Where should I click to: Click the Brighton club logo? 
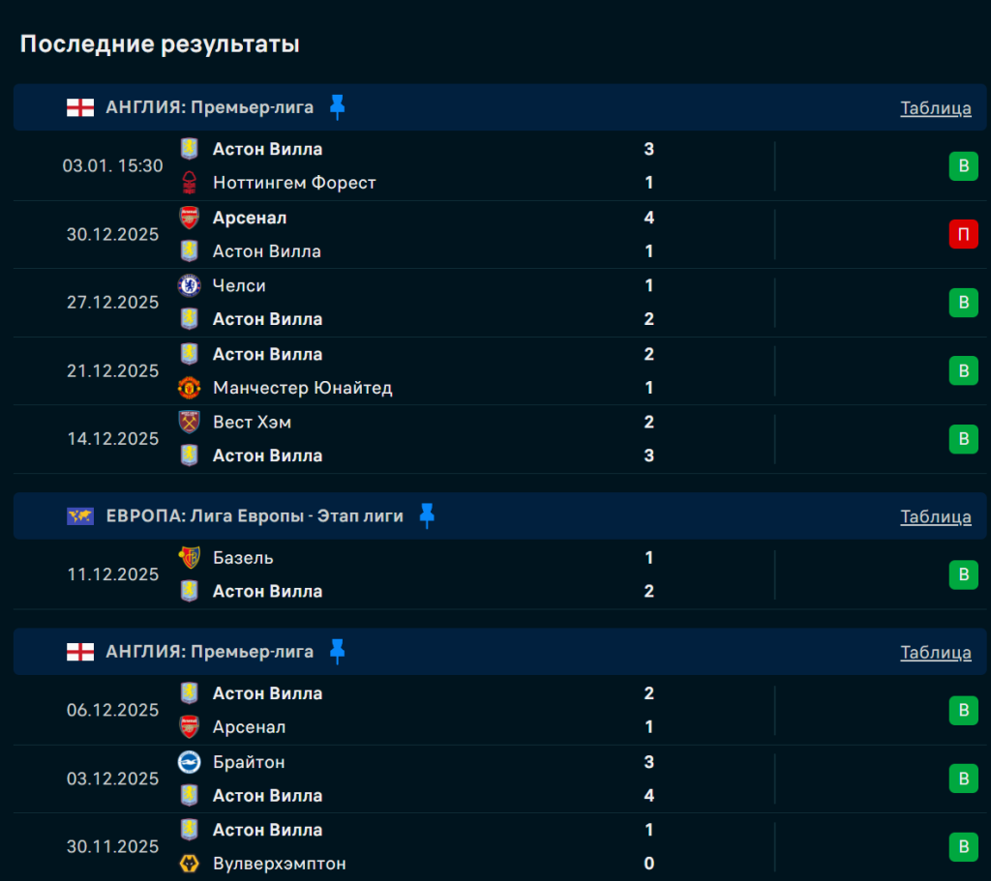pos(189,762)
